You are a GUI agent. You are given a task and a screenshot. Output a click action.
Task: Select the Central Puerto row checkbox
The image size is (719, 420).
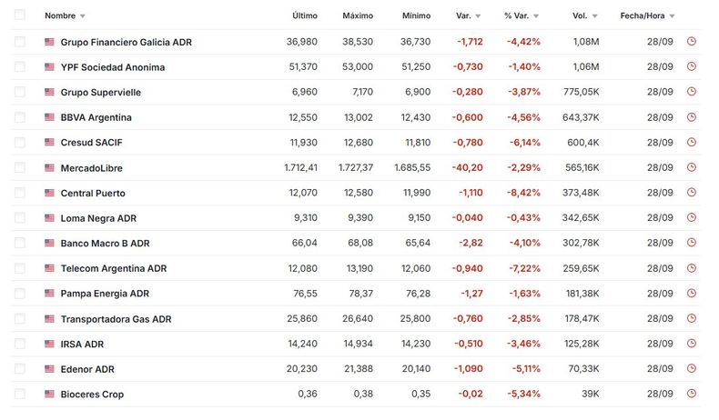20,193
